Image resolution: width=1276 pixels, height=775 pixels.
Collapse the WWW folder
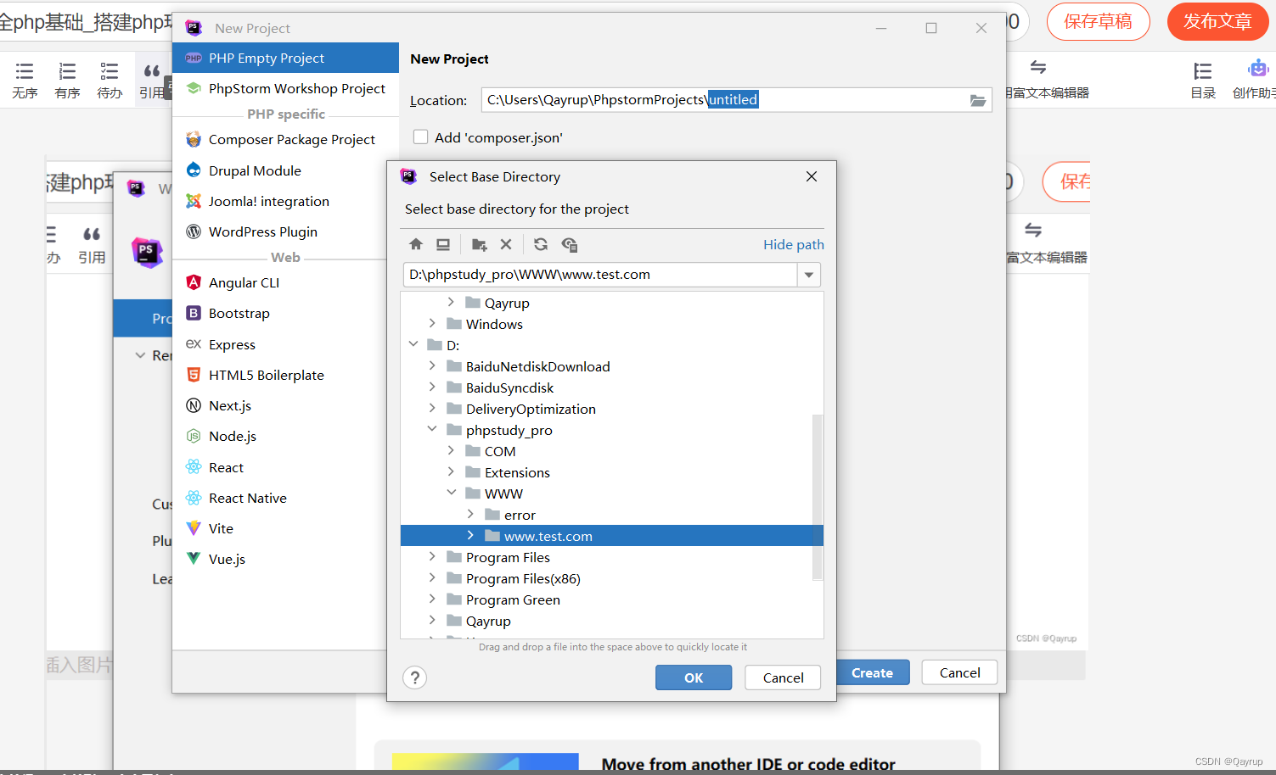click(451, 493)
